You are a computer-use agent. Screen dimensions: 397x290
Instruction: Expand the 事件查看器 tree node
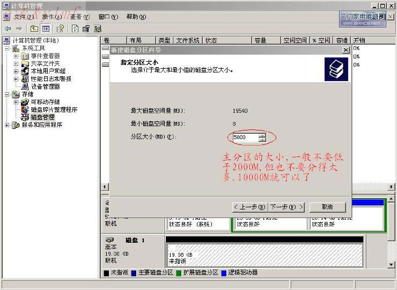click(16, 56)
